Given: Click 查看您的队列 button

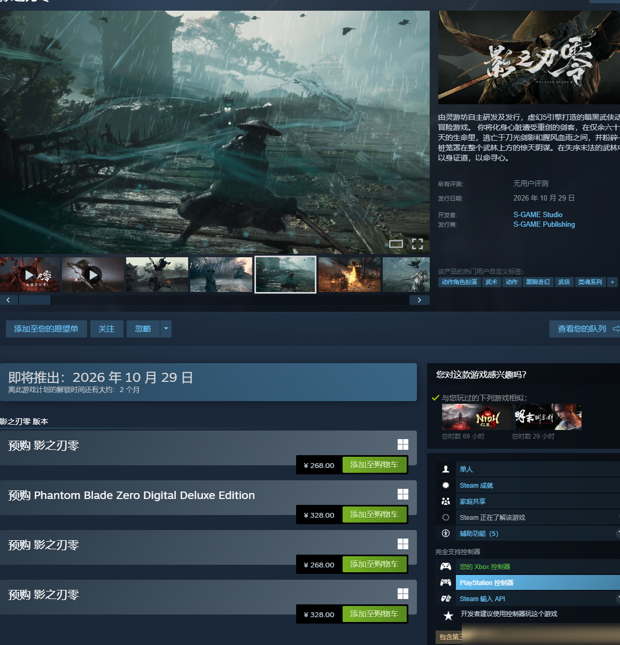Looking at the screenshot, I should pos(585,329).
